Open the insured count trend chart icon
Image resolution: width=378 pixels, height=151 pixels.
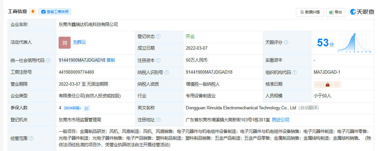(87, 108)
